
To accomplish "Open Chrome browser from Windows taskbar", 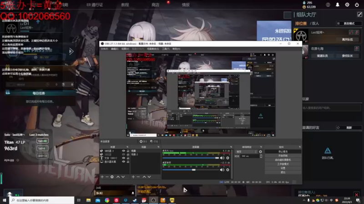I will pyautogui.click(x=107, y=200).
